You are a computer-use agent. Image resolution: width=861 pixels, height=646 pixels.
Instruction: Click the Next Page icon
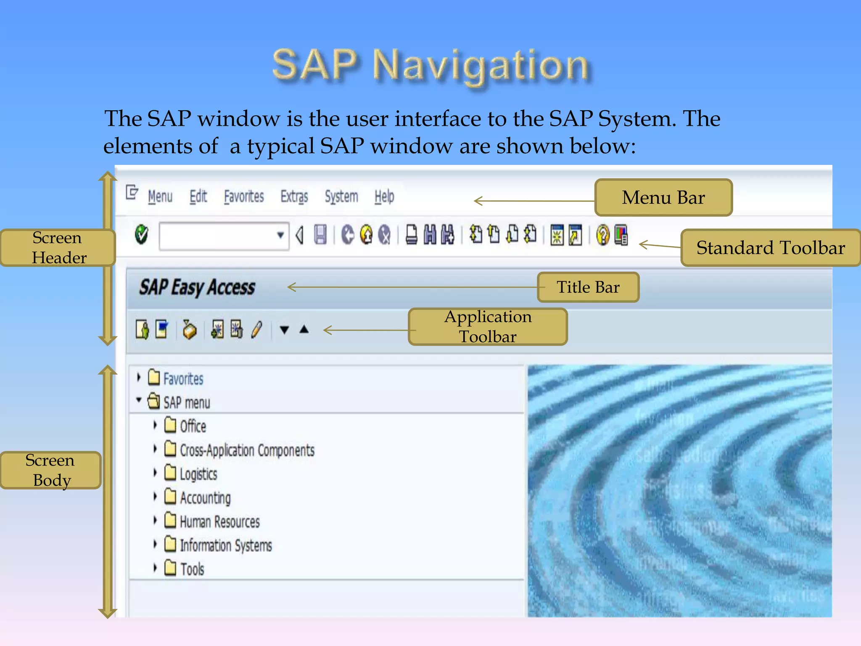click(x=512, y=234)
